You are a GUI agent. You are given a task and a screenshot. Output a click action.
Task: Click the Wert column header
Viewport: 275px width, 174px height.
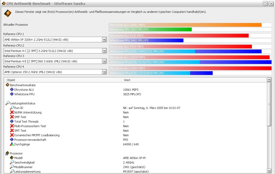194,80
